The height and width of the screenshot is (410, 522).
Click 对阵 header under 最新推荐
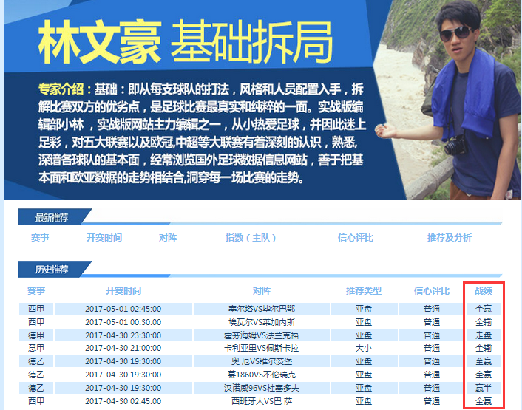(168, 237)
